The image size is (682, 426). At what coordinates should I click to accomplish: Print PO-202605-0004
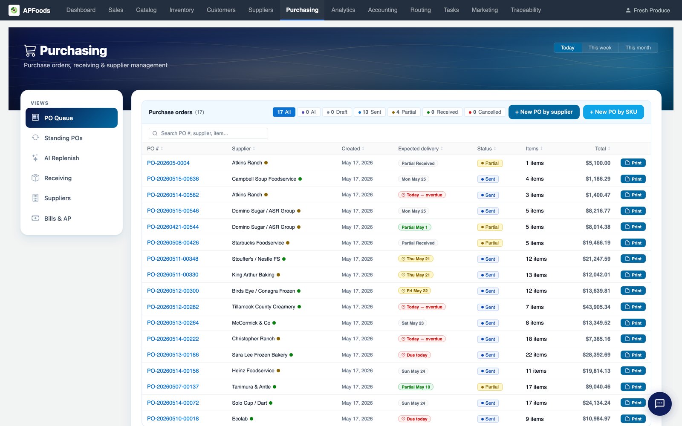tap(633, 163)
